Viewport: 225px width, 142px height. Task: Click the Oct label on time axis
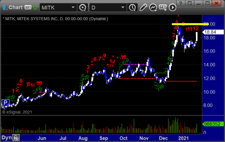pyautogui.click(x=123, y=138)
